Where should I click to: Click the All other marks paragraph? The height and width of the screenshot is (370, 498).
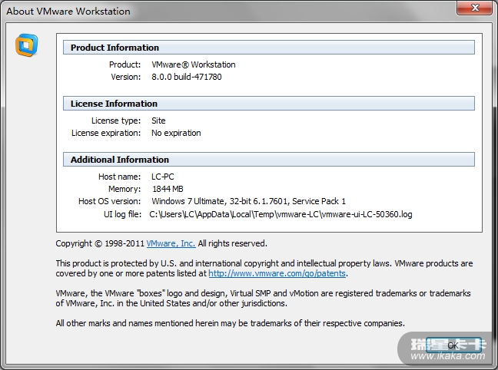coord(230,323)
